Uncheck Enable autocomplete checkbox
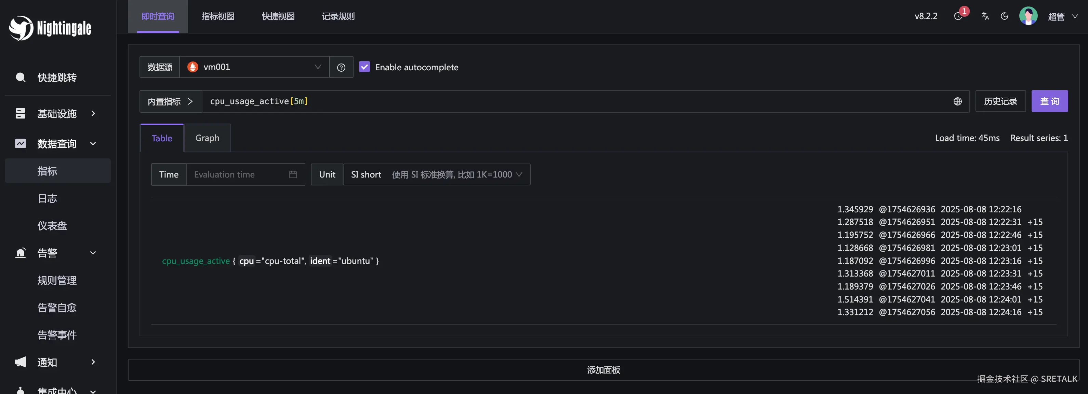The image size is (1088, 394). pyautogui.click(x=364, y=67)
